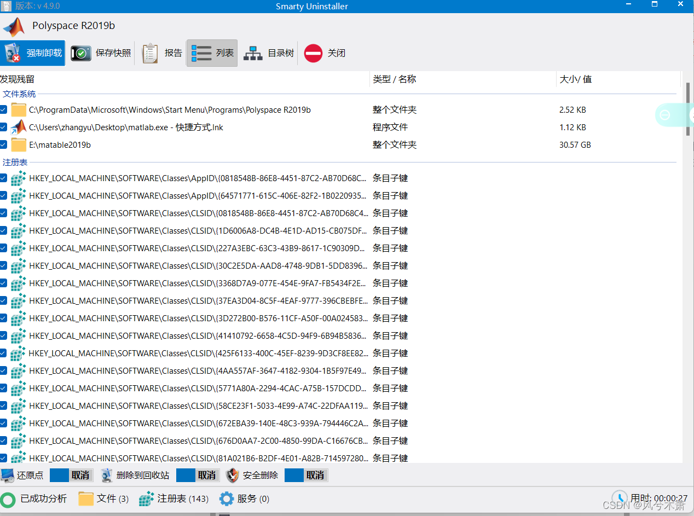694x516 pixels.
Task: Click the matlab.exe shortcut file icon
Action: [19, 127]
